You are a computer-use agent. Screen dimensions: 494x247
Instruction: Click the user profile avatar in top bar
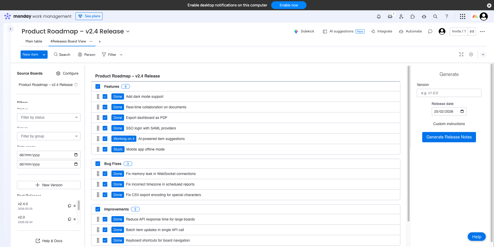pos(484,16)
